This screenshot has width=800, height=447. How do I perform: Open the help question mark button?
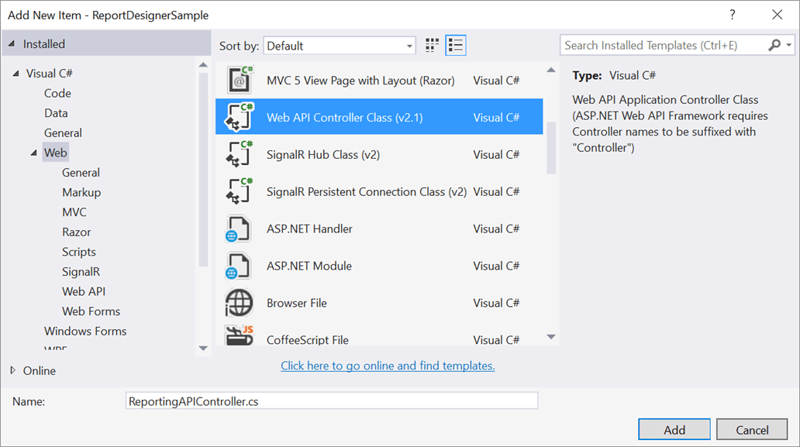click(733, 15)
